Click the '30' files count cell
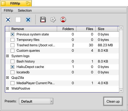This screenshot has height=111, width=128. click(91, 45)
